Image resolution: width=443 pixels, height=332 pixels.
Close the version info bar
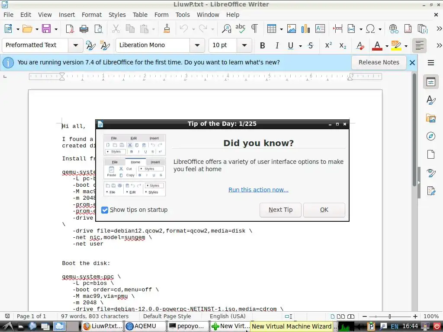click(412, 63)
